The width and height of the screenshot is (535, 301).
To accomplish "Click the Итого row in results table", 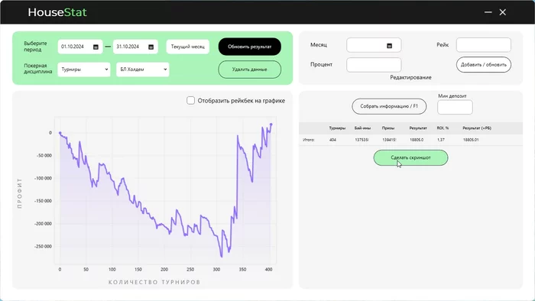I will click(x=410, y=140).
